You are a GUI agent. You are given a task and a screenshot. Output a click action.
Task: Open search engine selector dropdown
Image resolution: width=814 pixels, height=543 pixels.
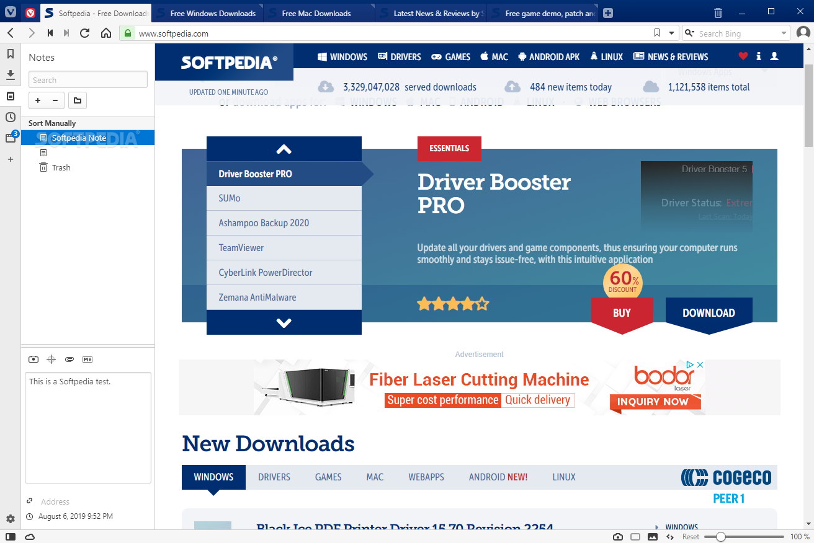(x=691, y=33)
